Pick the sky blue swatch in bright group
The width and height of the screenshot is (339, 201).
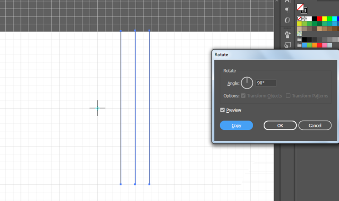[304, 45]
